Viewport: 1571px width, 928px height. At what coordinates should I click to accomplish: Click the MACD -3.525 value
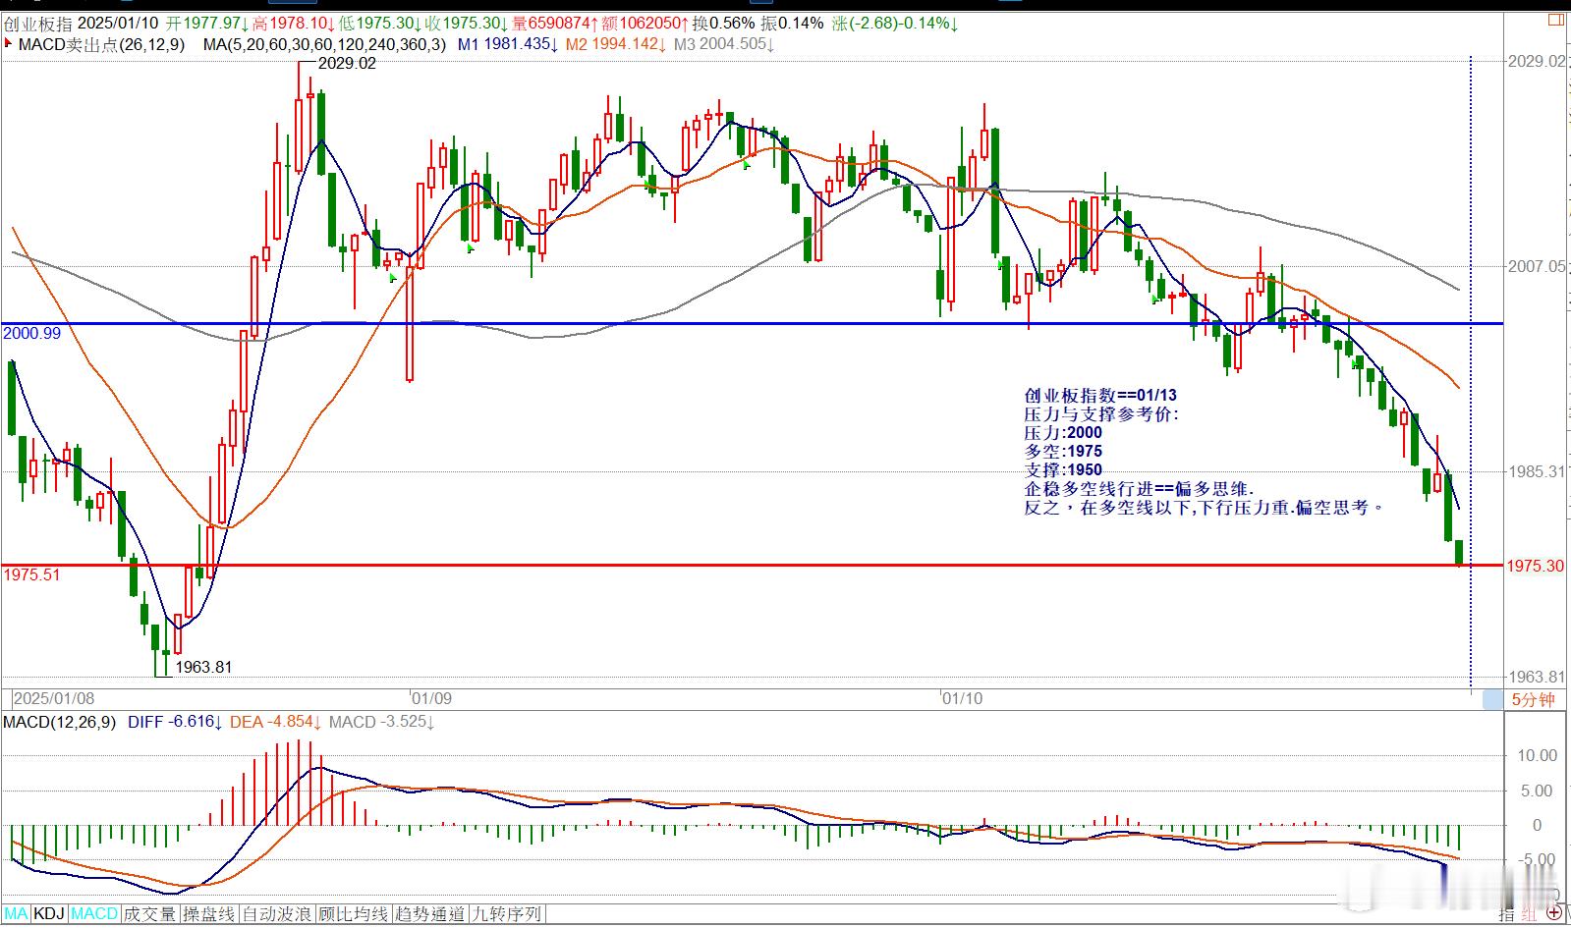[382, 722]
